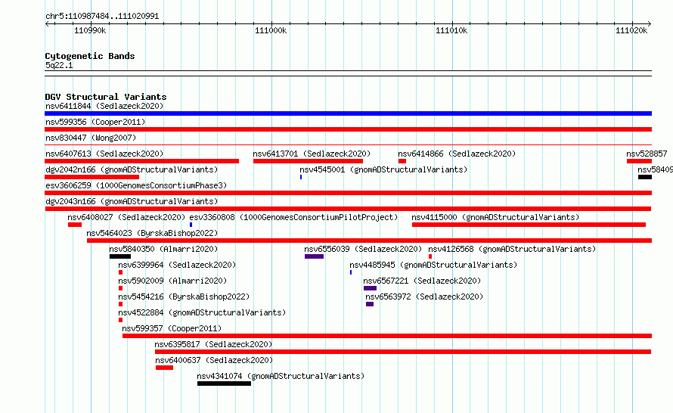Click the 5q22.1 cytogenetic band
Screen dimensions: 673x413
pyautogui.click(x=348, y=73)
